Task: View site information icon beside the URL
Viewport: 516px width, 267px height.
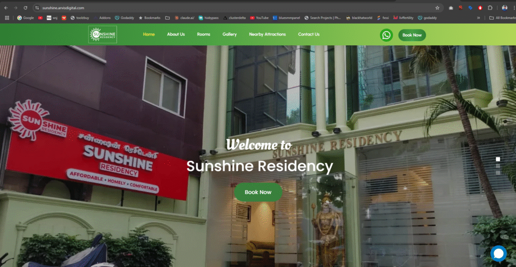Action: pyautogui.click(x=37, y=8)
